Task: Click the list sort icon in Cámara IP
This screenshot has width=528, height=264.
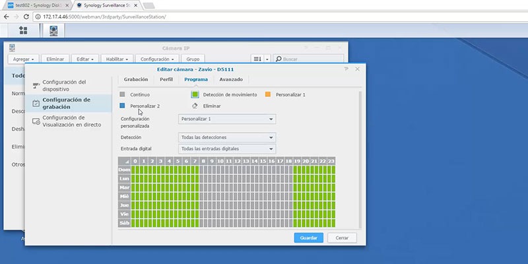Action: click(x=257, y=59)
